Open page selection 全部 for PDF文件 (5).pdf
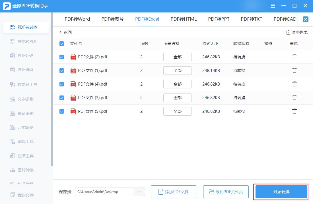Image resolution: width=313 pixels, height=204 pixels. click(177, 111)
